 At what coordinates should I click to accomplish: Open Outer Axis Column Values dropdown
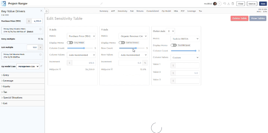(x=185, y=57)
